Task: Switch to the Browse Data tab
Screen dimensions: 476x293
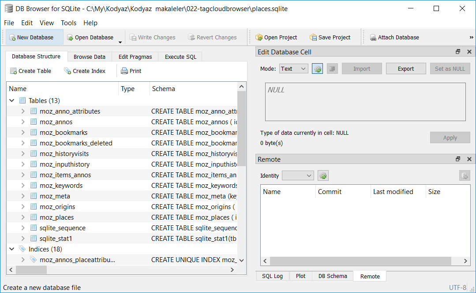Action: coord(89,57)
